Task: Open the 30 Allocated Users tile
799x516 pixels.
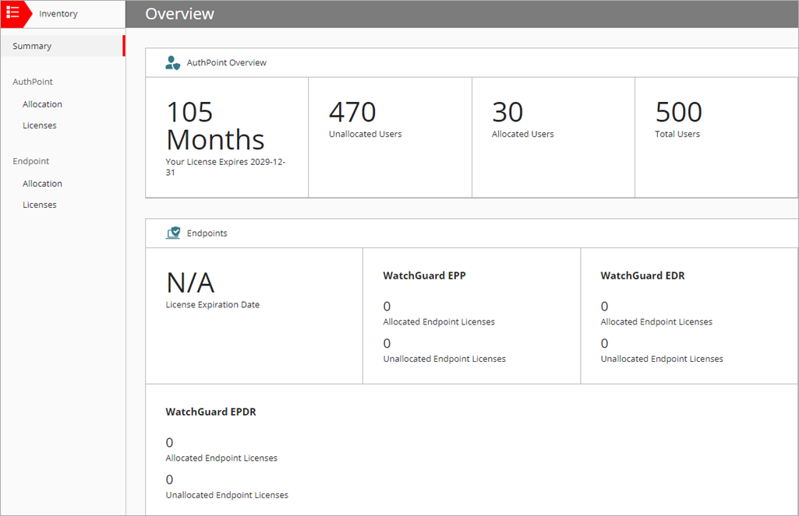Action: tap(553, 137)
